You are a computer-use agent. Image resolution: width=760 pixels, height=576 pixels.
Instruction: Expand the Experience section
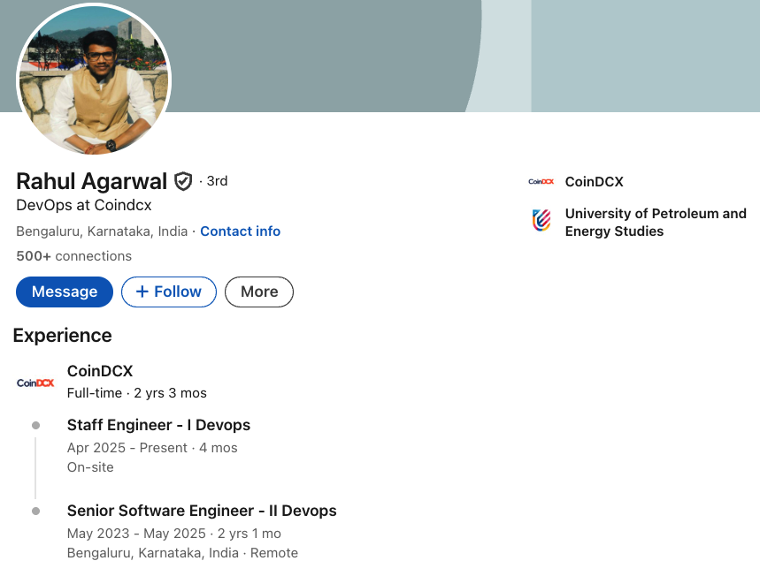point(62,336)
